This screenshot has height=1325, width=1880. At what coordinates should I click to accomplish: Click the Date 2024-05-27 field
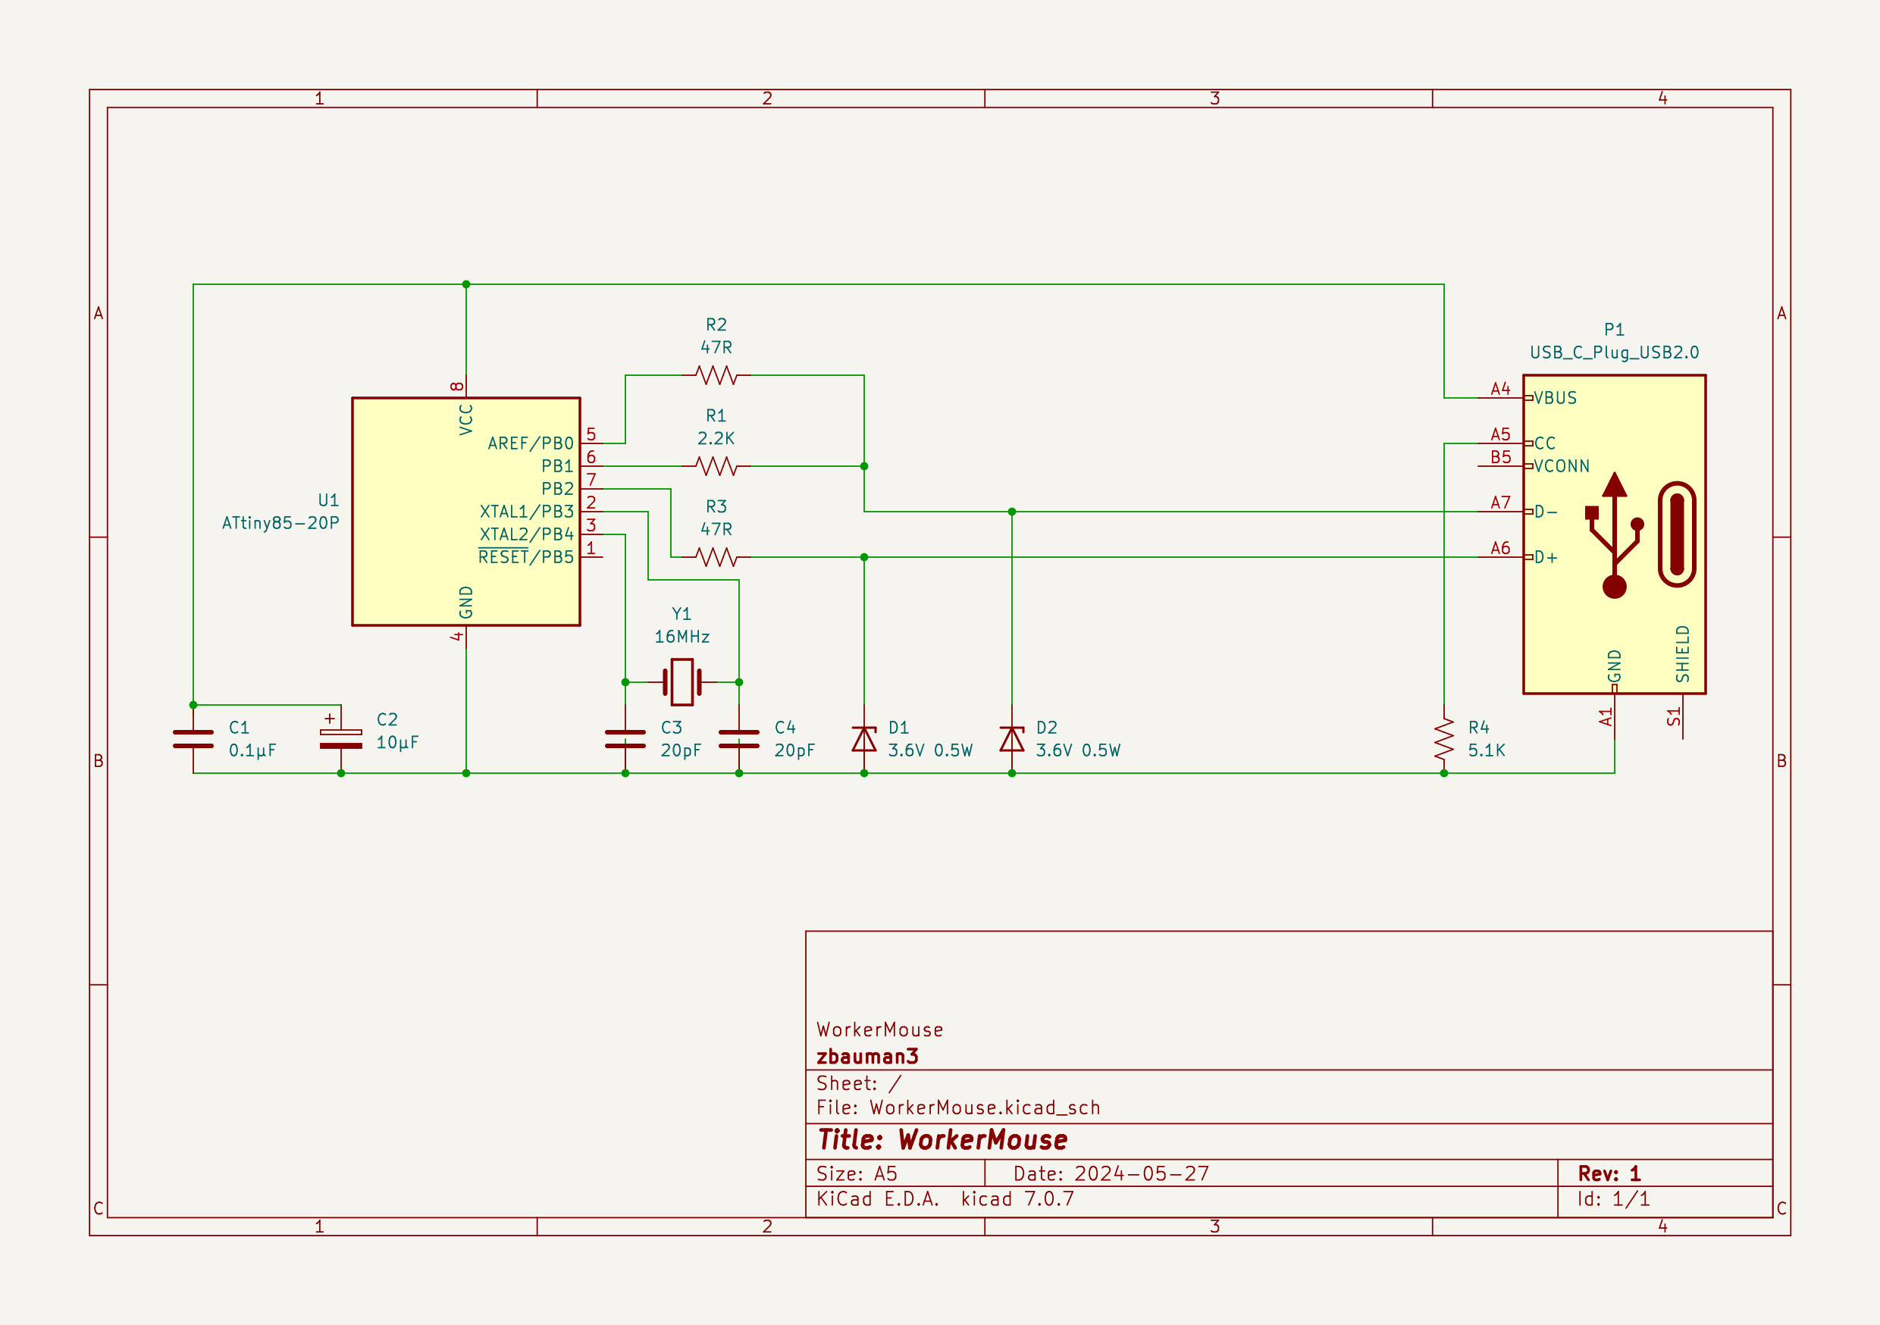(1111, 1173)
